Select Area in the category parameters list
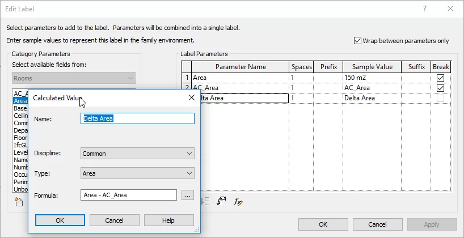 [x=20, y=101]
